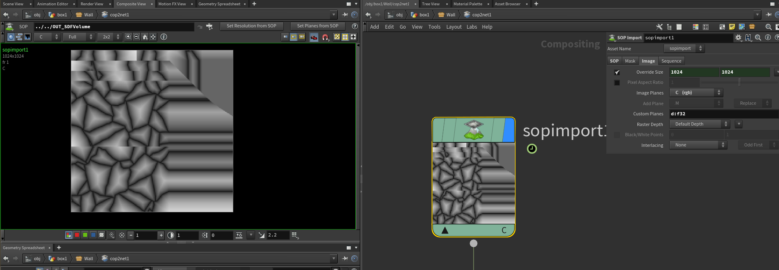Click the wrench tools icon in network editor
The width and height of the screenshot is (779, 270).
click(x=659, y=27)
